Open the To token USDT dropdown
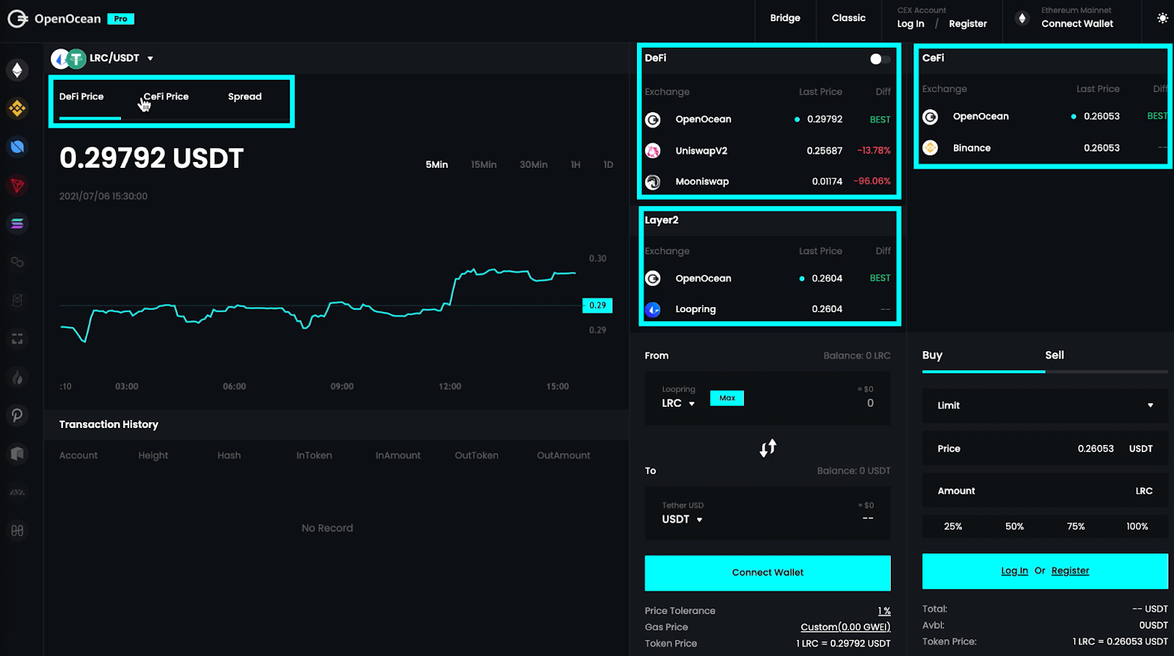Screen dimensions: 1174x656 pyautogui.click(x=682, y=519)
